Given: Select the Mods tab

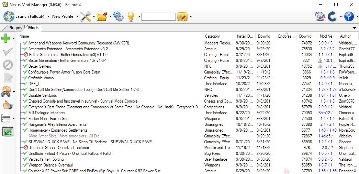Looking at the screenshot, I should click(33, 28).
